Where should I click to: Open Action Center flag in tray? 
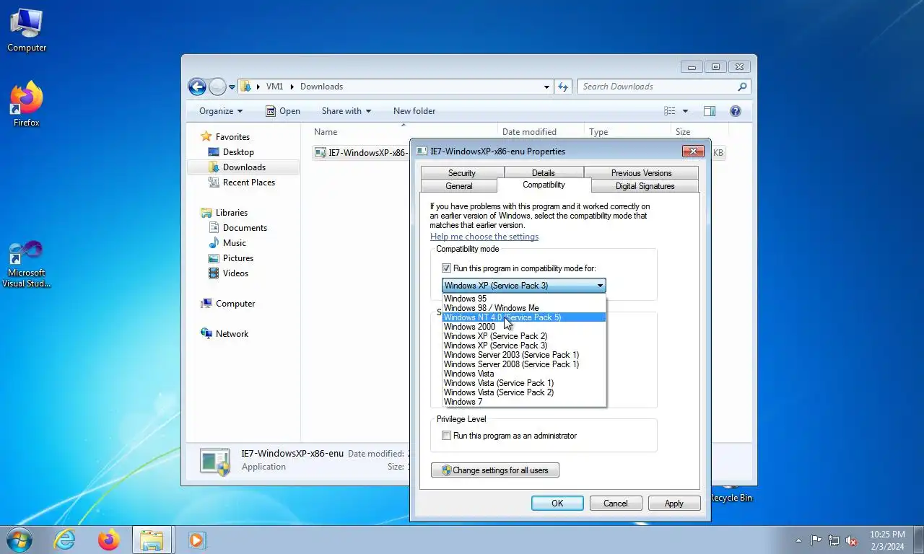[x=816, y=540]
